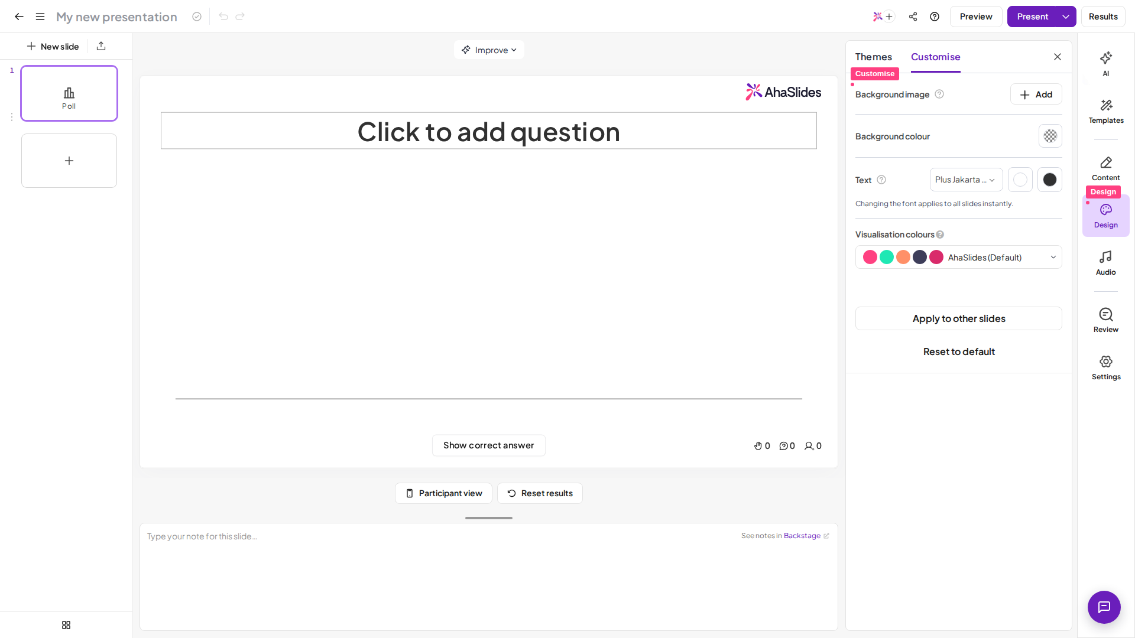Click the slide notes input area
Viewport: 1135px width, 638px height.
point(488,577)
